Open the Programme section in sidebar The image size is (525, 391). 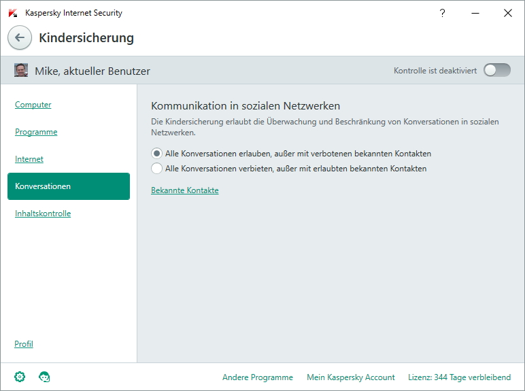point(36,132)
